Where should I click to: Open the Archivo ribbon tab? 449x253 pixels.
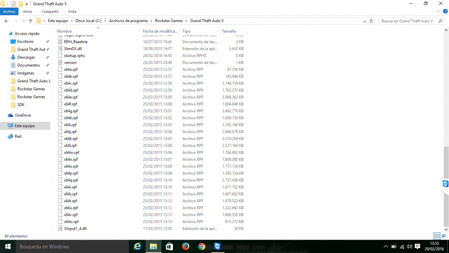(x=9, y=12)
